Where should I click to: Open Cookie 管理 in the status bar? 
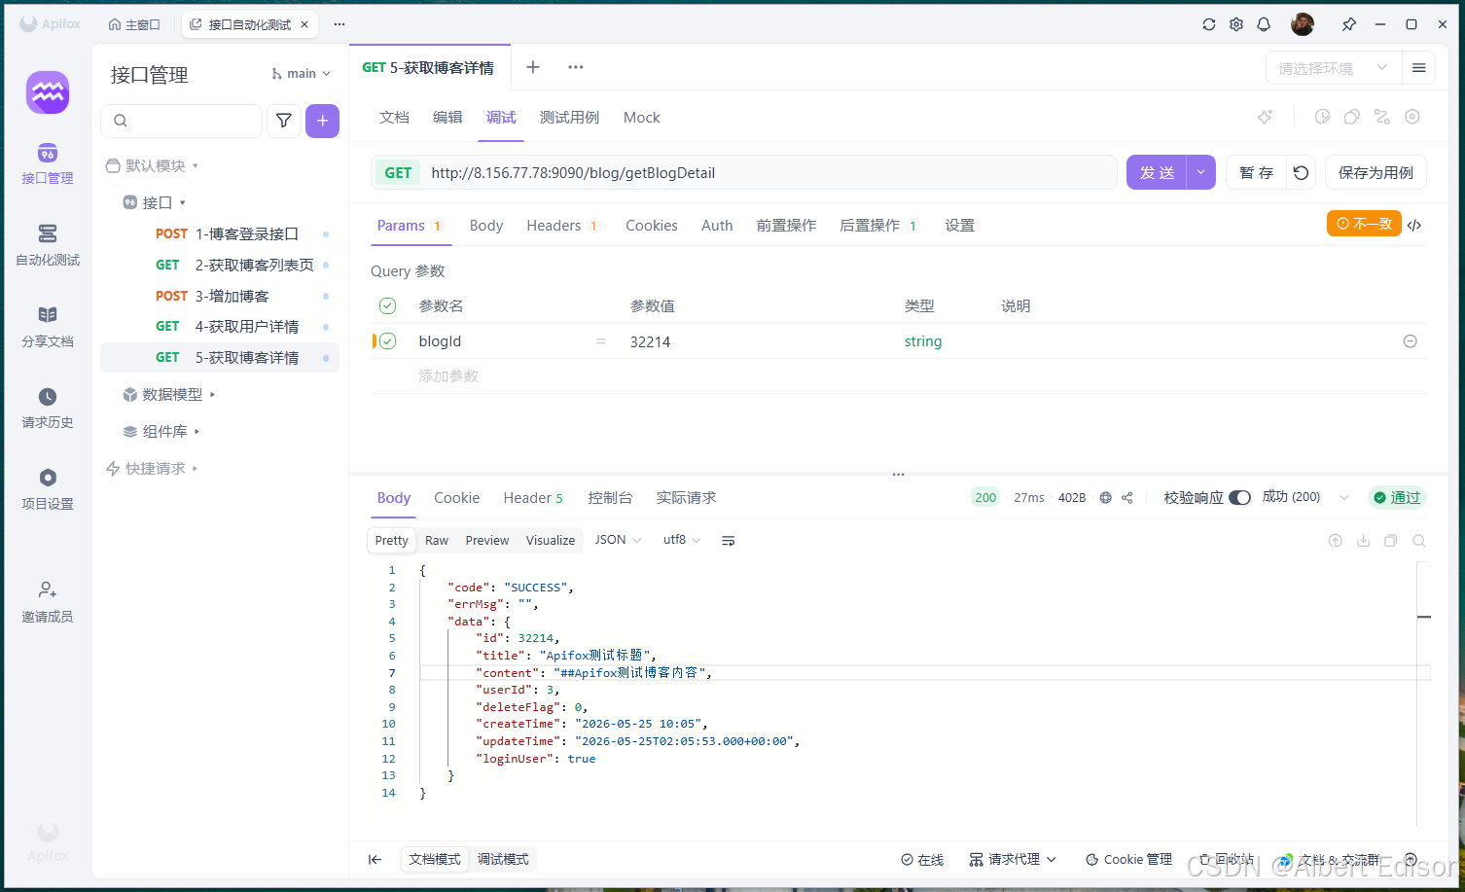pyautogui.click(x=1129, y=860)
